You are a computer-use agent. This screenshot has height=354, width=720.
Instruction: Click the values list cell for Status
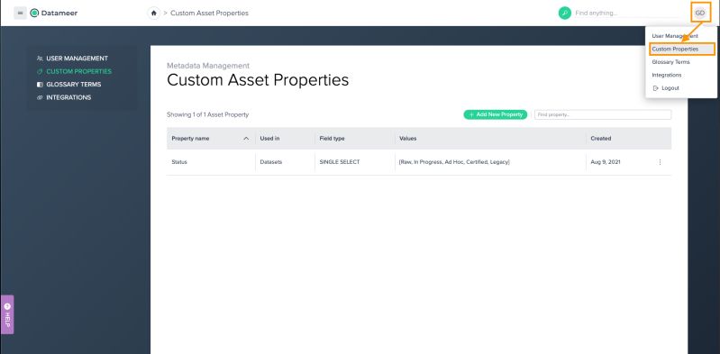click(454, 162)
